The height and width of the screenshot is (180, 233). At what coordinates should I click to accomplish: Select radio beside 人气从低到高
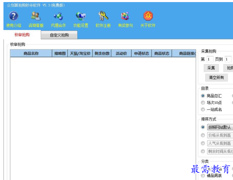click(203, 143)
